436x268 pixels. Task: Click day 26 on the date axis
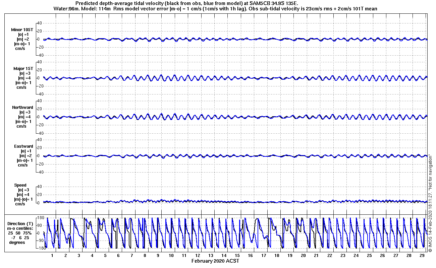coord(382,256)
